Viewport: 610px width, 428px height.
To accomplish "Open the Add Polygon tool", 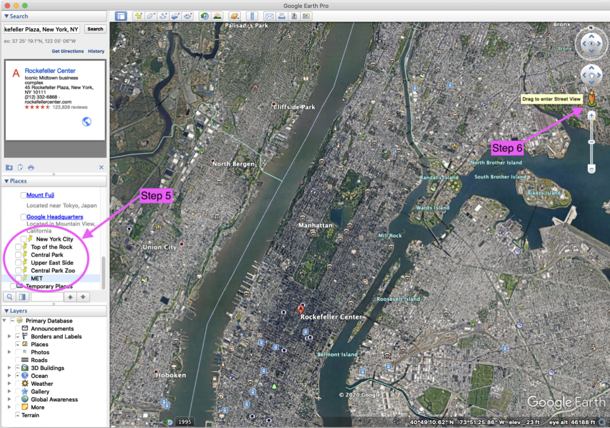I will (x=150, y=16).
